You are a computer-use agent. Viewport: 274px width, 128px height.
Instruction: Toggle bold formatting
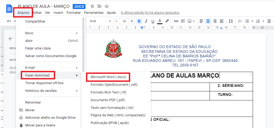click(x=139, y=21)
